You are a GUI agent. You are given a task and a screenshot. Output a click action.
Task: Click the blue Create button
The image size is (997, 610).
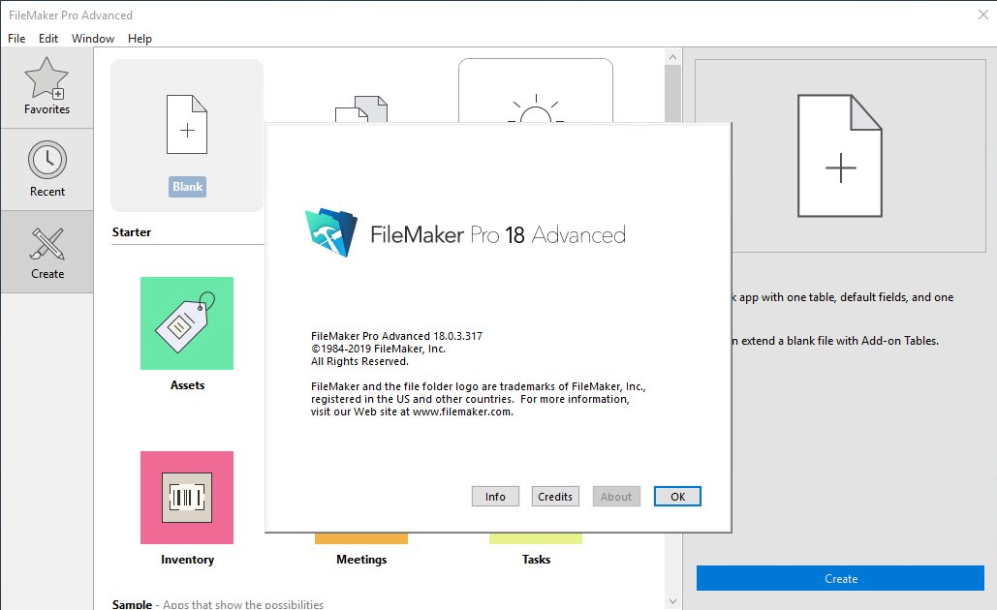(841, 578)
